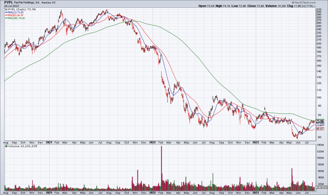This screenshot has width=328, height=195.
Task: Click the up-arrow icon after Chg percentage
Action: coord(315,6)
